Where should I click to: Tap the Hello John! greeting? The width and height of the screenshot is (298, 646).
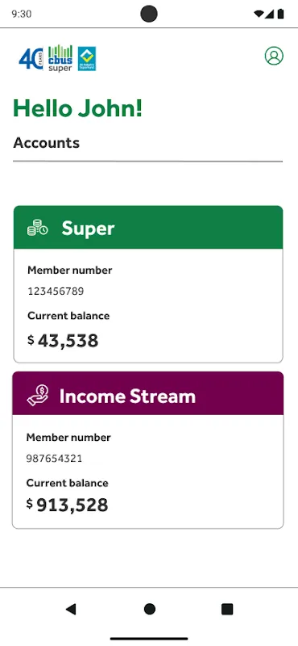click(x=78, y=108)
